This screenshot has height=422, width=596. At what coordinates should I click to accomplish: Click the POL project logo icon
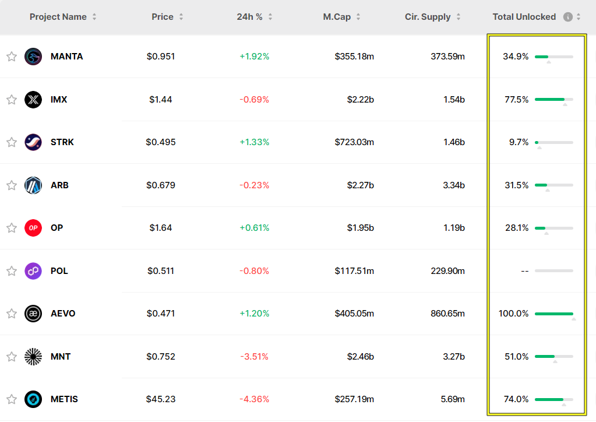pyautogui.click(x=33, y=271)
